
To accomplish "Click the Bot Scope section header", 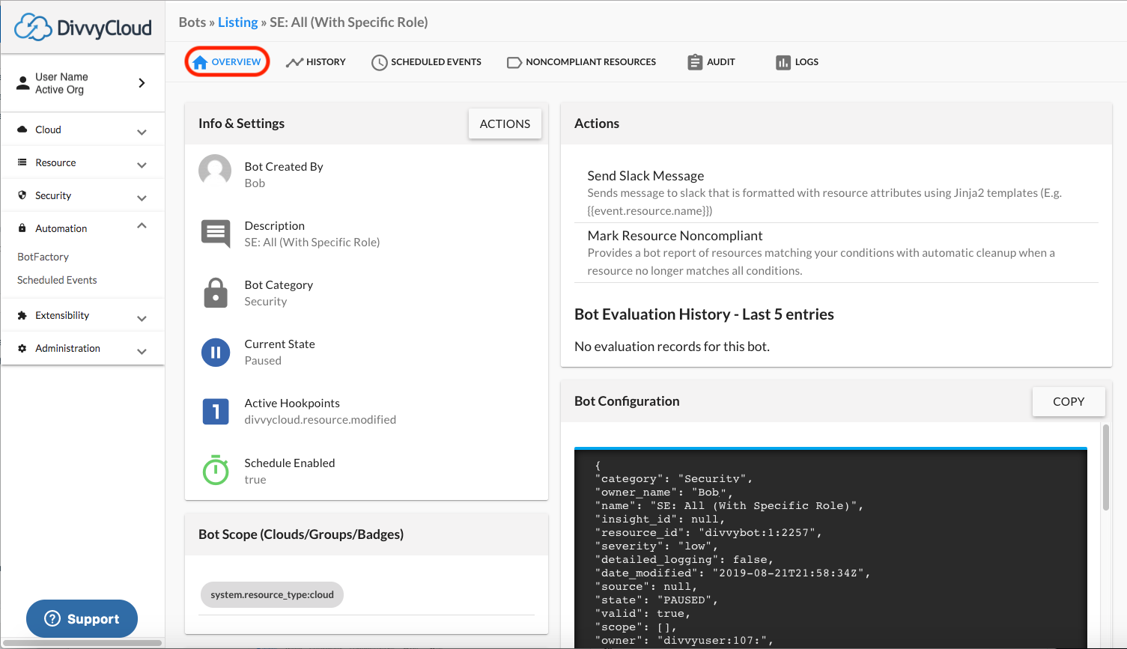I will point(367,534).
